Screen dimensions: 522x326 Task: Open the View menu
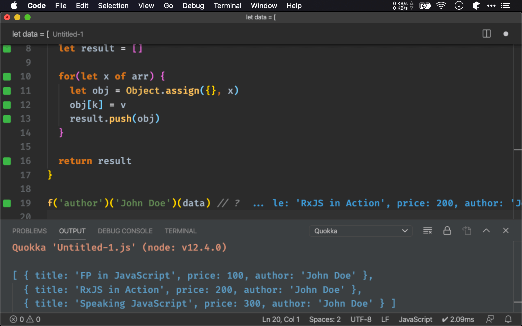tap(146, 6)
